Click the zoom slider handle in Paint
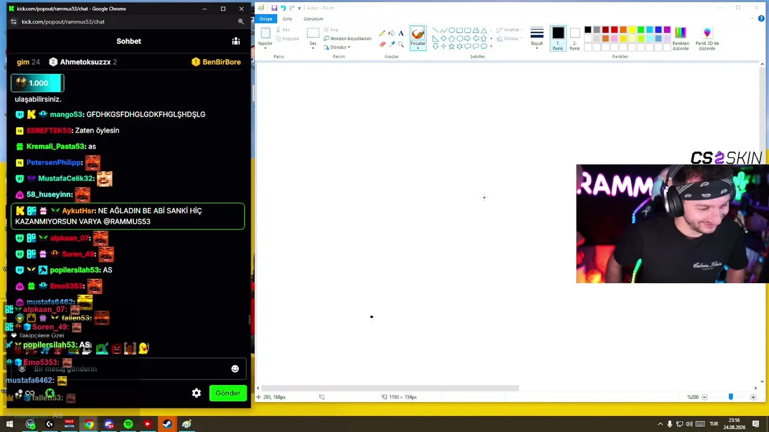The height and width of the screenshot is (432, 769). [731, 397]
